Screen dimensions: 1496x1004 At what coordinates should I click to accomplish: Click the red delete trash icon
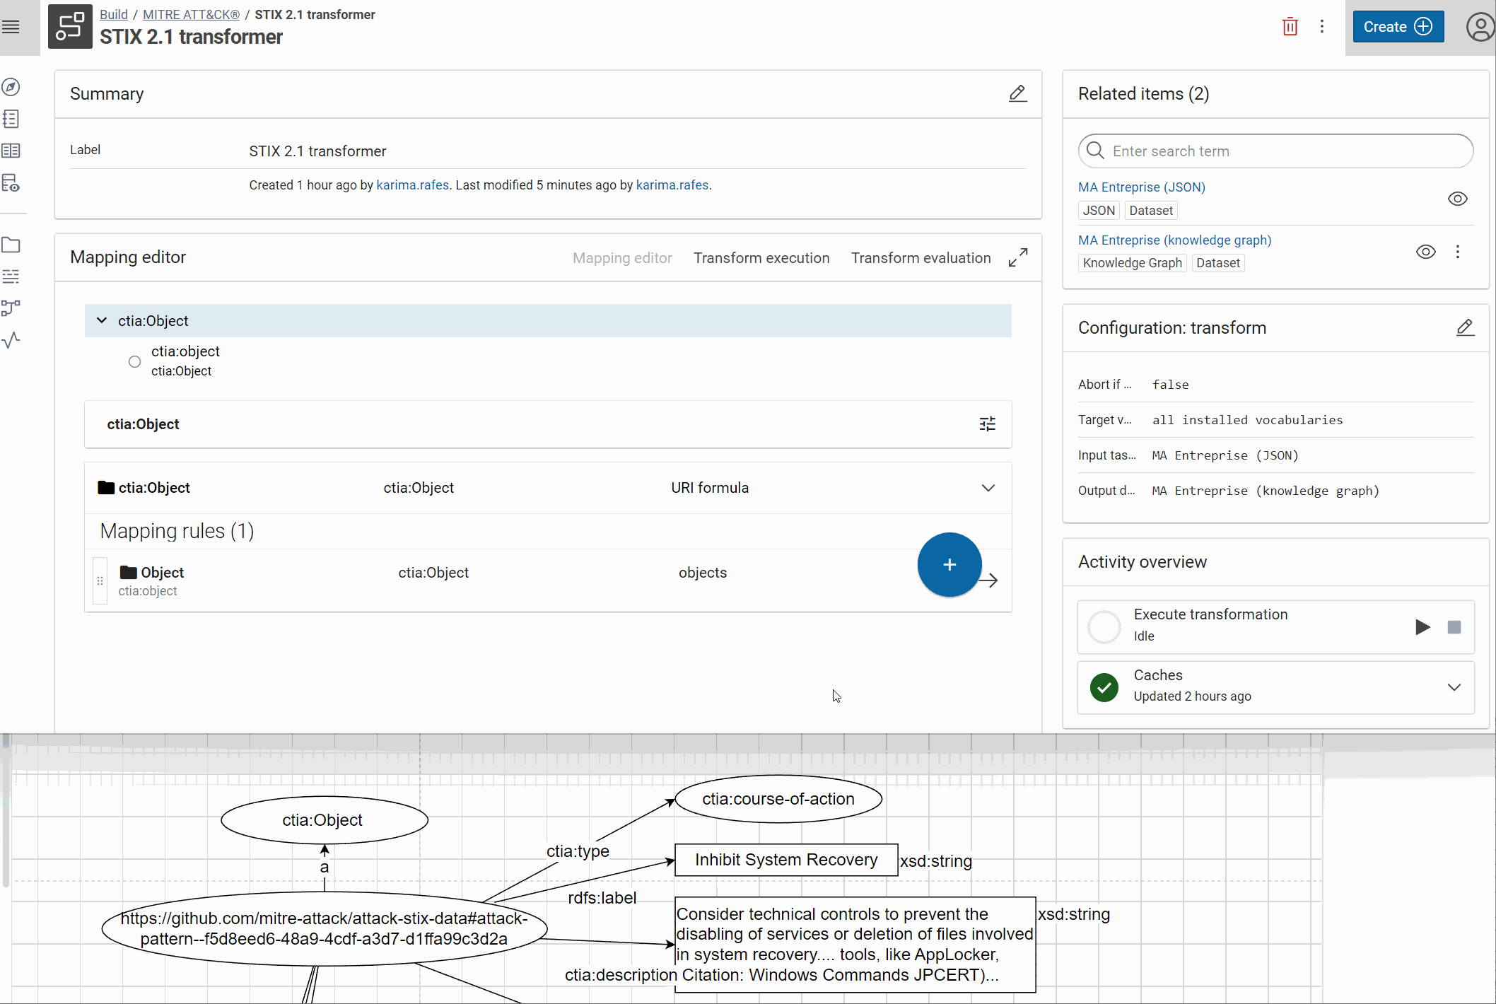(x=1290, y=27)
